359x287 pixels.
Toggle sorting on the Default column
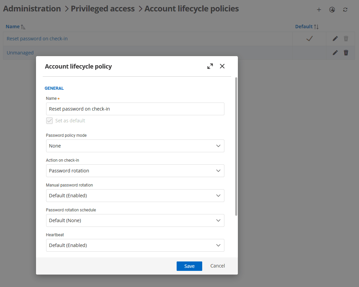coord(316,26)
